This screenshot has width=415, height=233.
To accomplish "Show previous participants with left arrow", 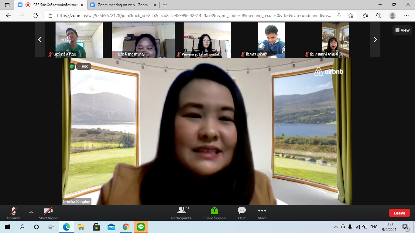I will 40,40.
